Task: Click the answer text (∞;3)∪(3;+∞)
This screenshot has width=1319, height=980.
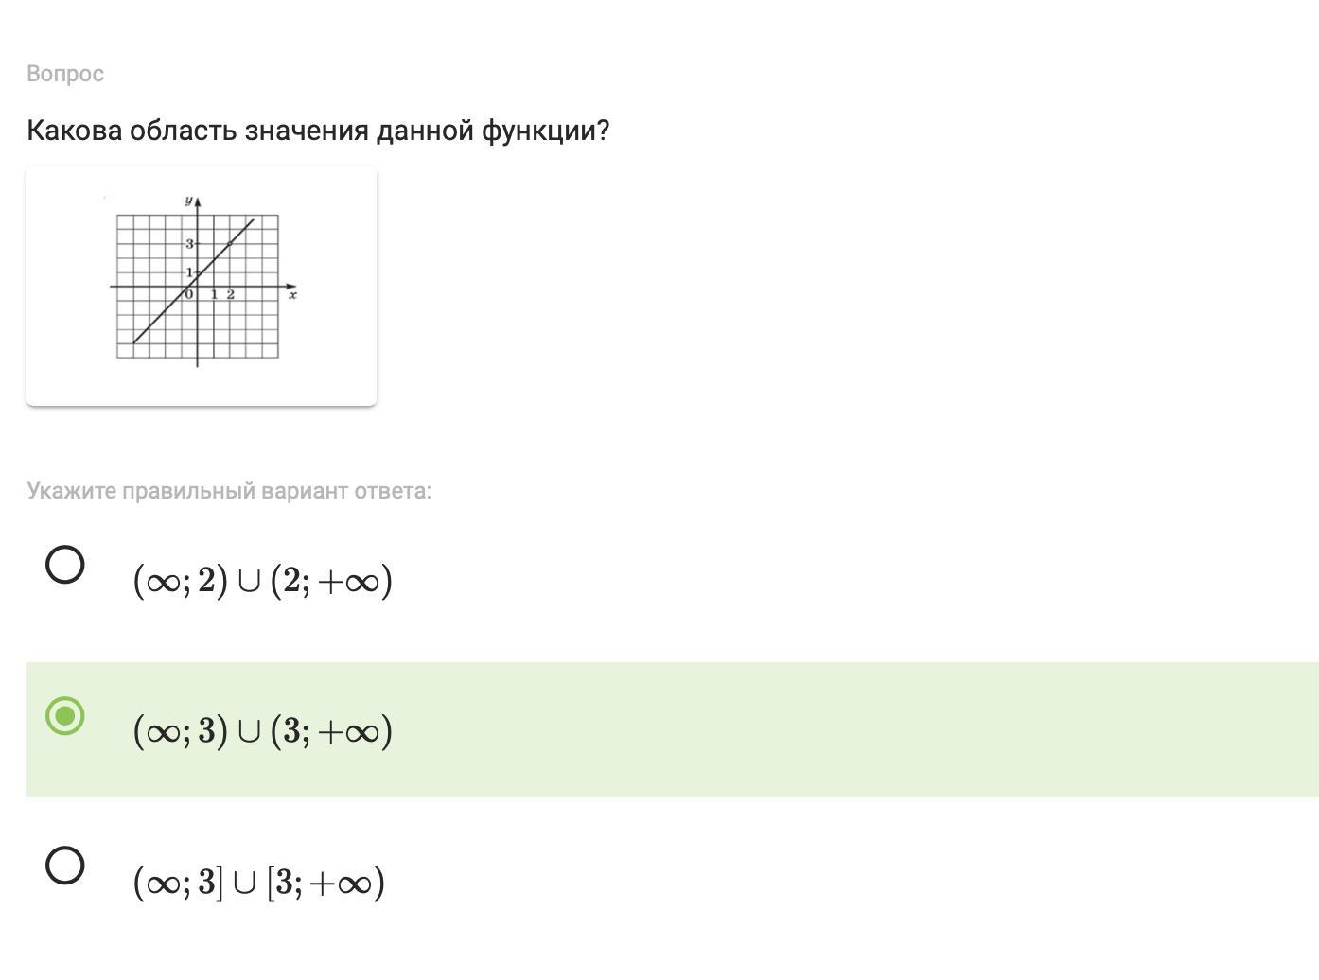Action: [x=263, y=730]
